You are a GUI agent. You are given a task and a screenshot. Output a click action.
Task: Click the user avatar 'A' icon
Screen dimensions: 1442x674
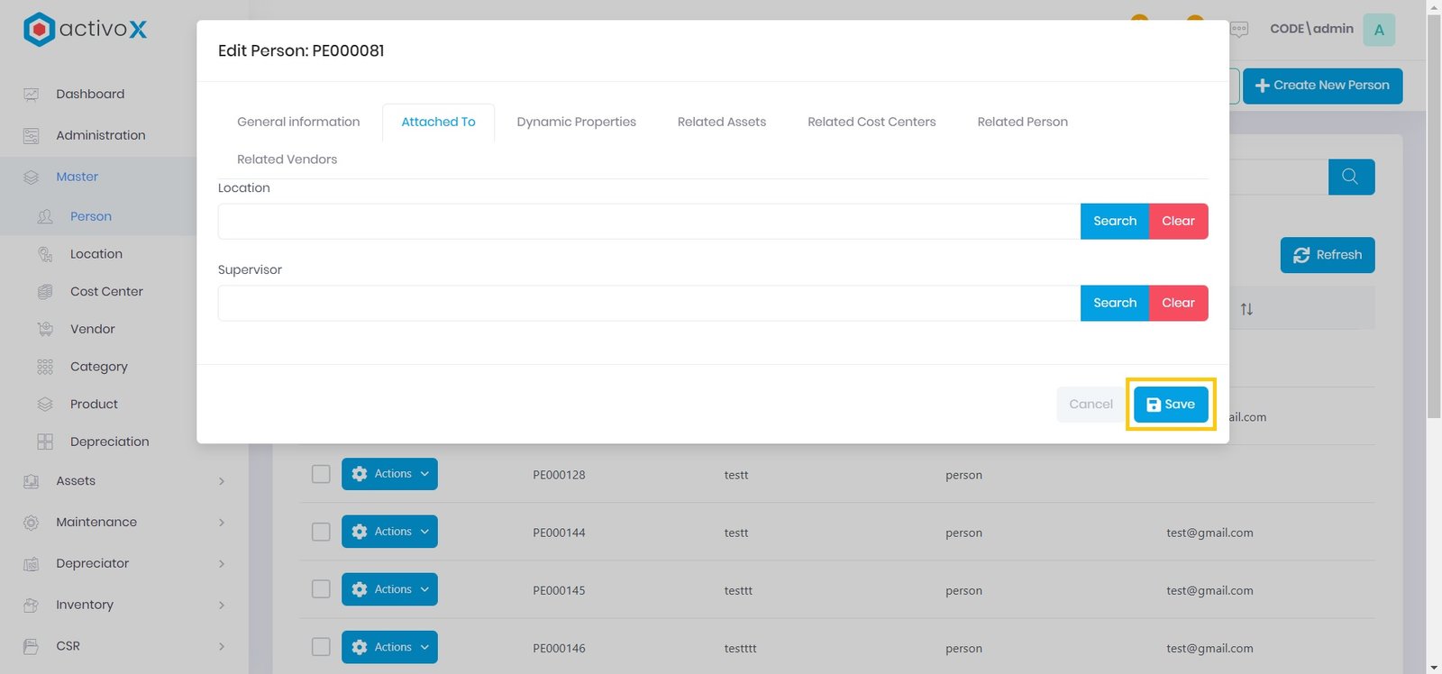1378,30
